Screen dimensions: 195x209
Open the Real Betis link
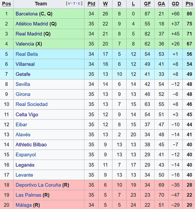(x=27, y=54)
